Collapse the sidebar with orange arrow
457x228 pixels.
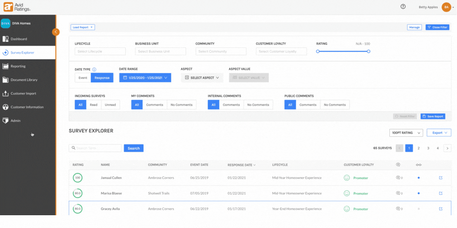[x=56, y=32]
